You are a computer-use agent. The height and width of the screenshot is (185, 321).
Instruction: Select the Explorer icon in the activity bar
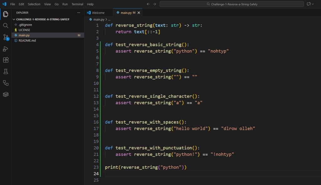point(5,14)
